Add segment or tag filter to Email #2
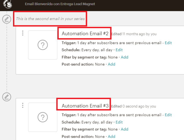The height and width of the screenshot is (140, 184). (124, 57)
